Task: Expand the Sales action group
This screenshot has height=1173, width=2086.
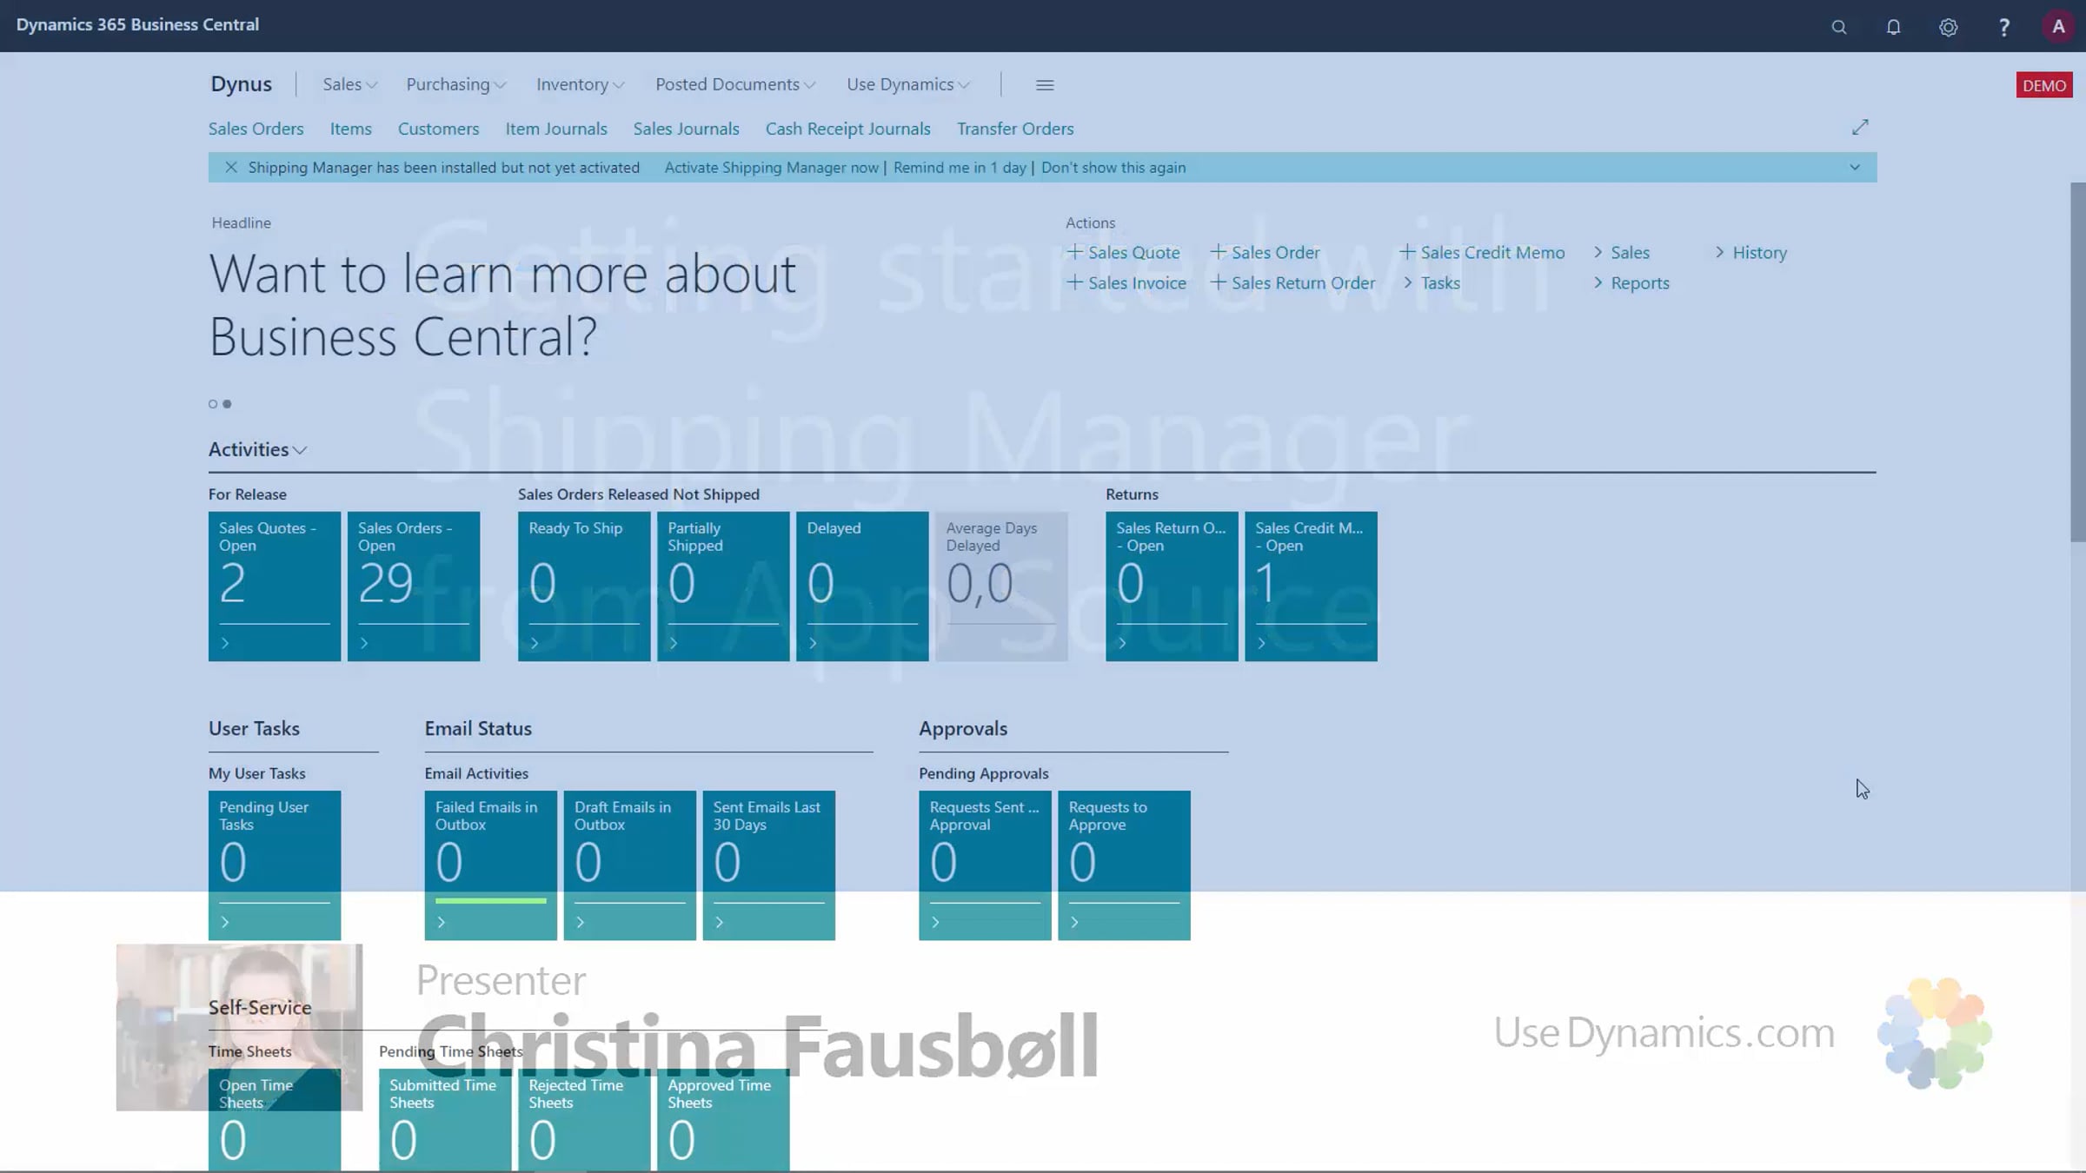Action: [x=1621, y=253]
